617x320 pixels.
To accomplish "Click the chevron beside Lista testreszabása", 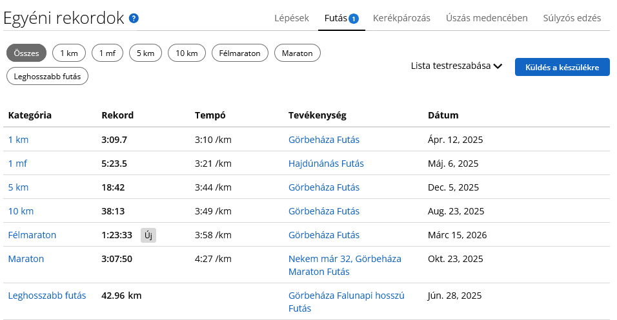I will click(x=498, y=66).
